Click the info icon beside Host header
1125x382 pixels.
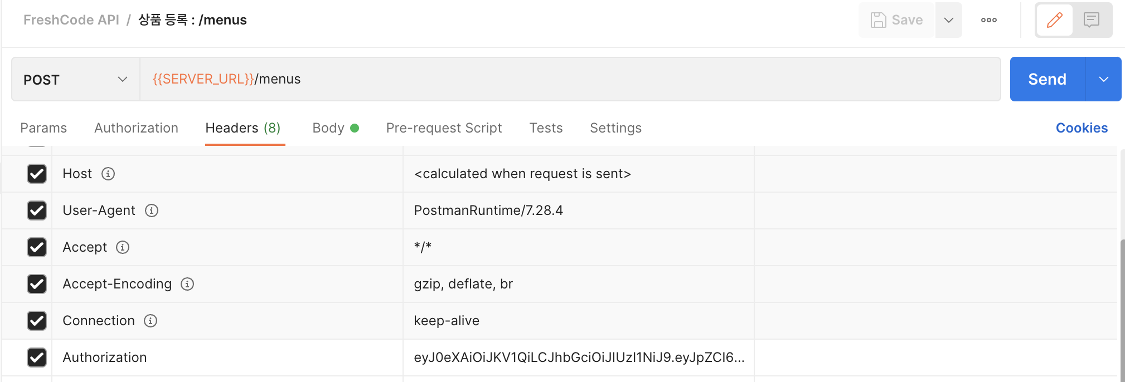(x=108, y=174)
